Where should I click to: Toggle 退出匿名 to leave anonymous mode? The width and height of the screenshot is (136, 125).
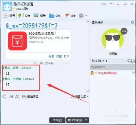[30, 97]
